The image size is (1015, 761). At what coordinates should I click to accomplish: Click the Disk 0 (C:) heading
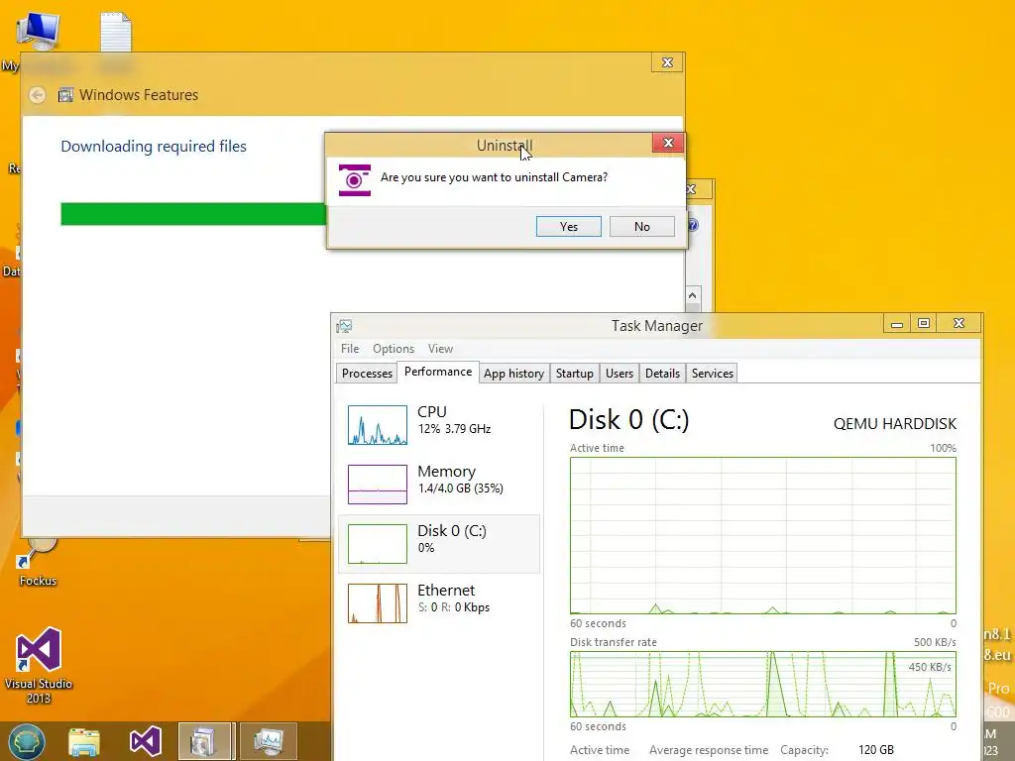(x=628, y=420)
